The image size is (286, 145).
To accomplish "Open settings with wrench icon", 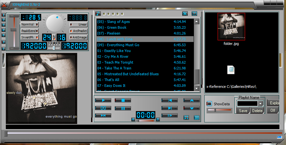I will tap(185, 14).
